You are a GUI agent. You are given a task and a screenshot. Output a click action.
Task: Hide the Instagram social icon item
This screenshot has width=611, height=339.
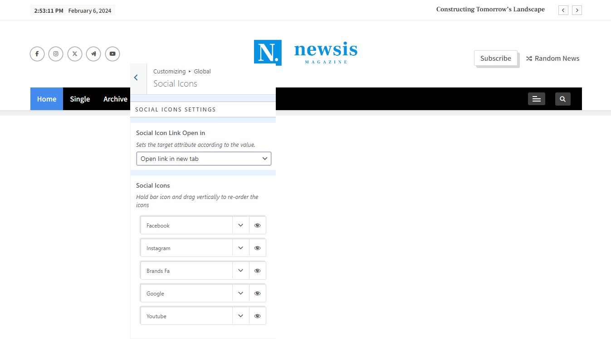[257, 248]
